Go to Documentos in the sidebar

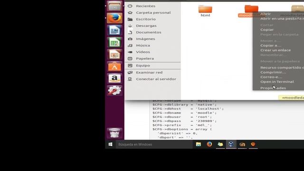coord(149,32)
